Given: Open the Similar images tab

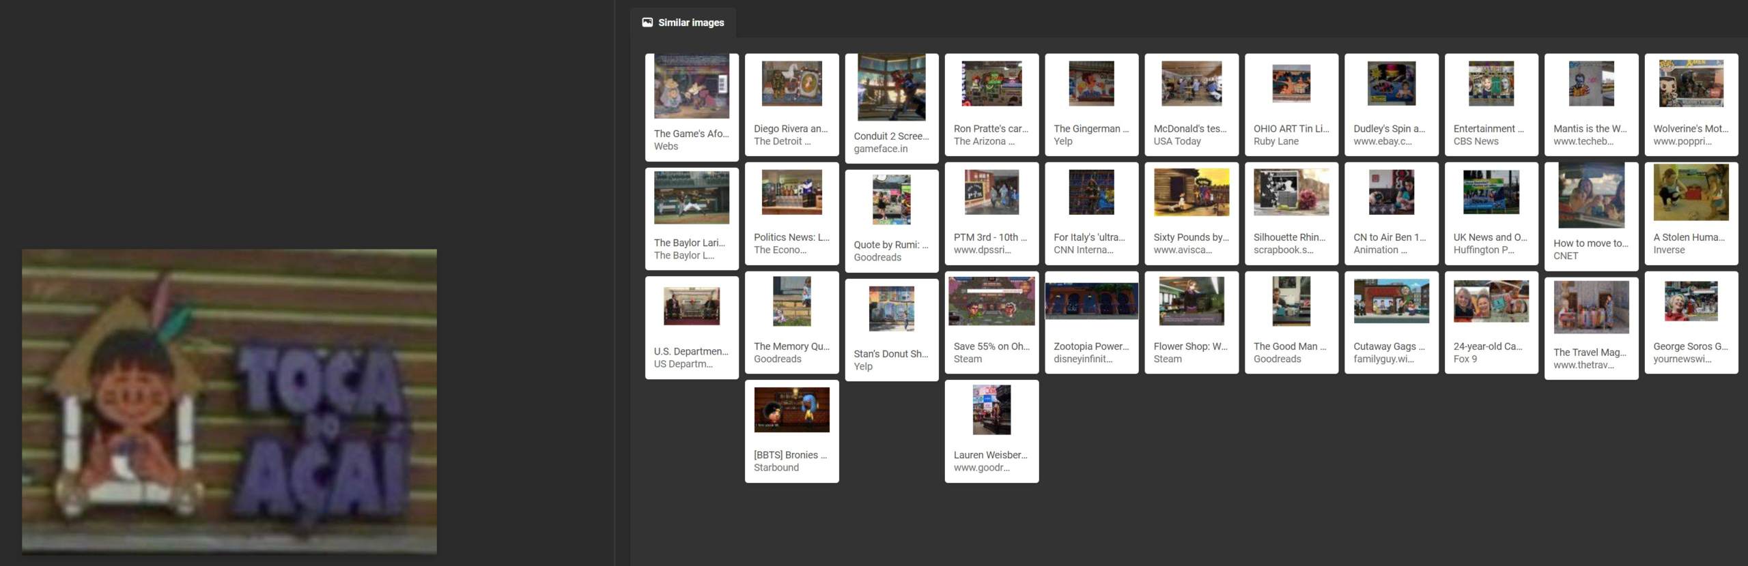Looking at the screenshot, I should [683, 23].
